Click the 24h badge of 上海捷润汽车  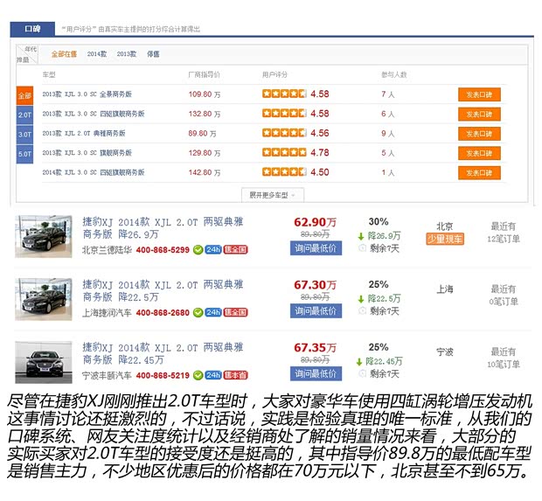coord(213,312)
